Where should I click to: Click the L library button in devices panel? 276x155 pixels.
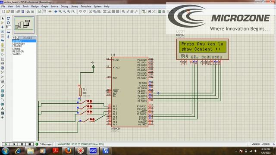17,38
